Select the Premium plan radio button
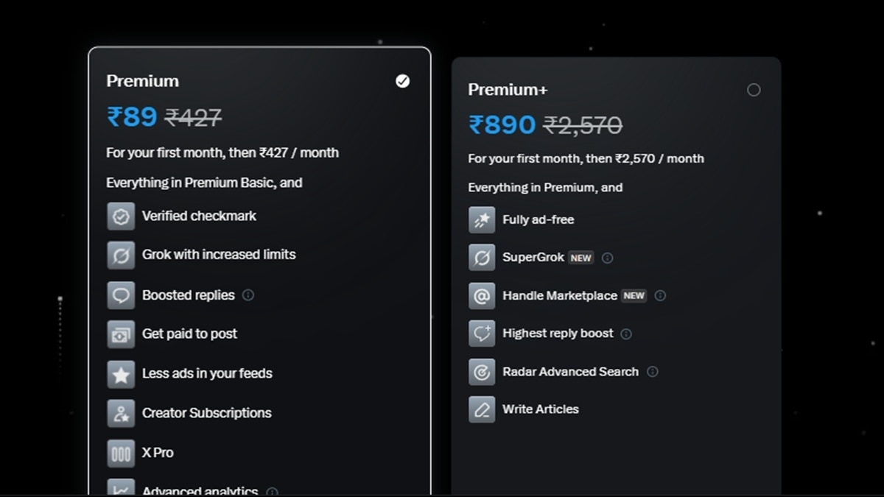This screenshot has width=884, height=497. tap(402, 81)
